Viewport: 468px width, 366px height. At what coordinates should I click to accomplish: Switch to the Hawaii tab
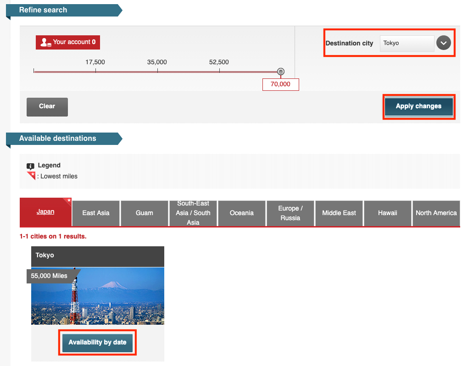pyautogui.click(x=388, y=213)
